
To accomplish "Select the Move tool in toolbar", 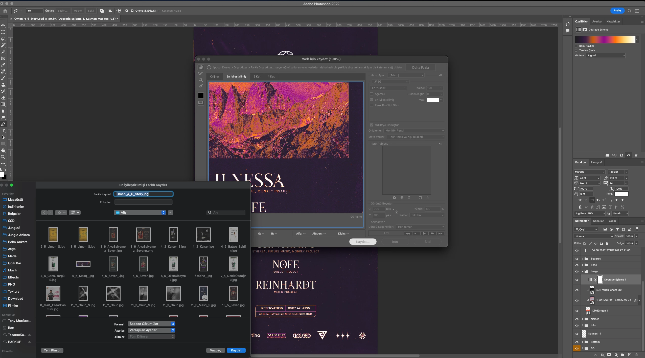I will pyautogui.click(x=3, y=25).
